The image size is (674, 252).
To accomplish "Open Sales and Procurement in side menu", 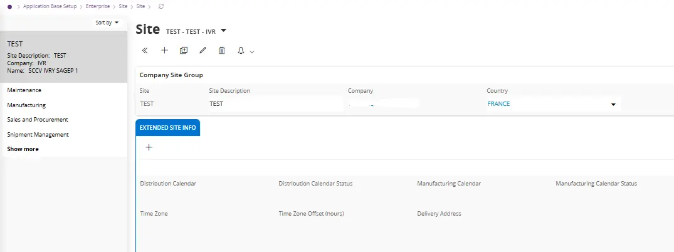I will tap(38, 120).
